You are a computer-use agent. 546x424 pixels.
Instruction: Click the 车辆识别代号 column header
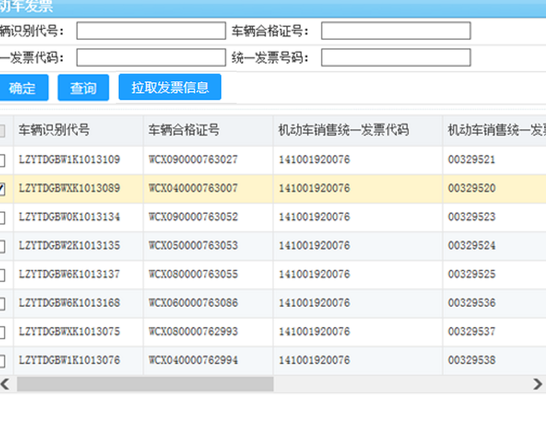(x=54, y=130)
